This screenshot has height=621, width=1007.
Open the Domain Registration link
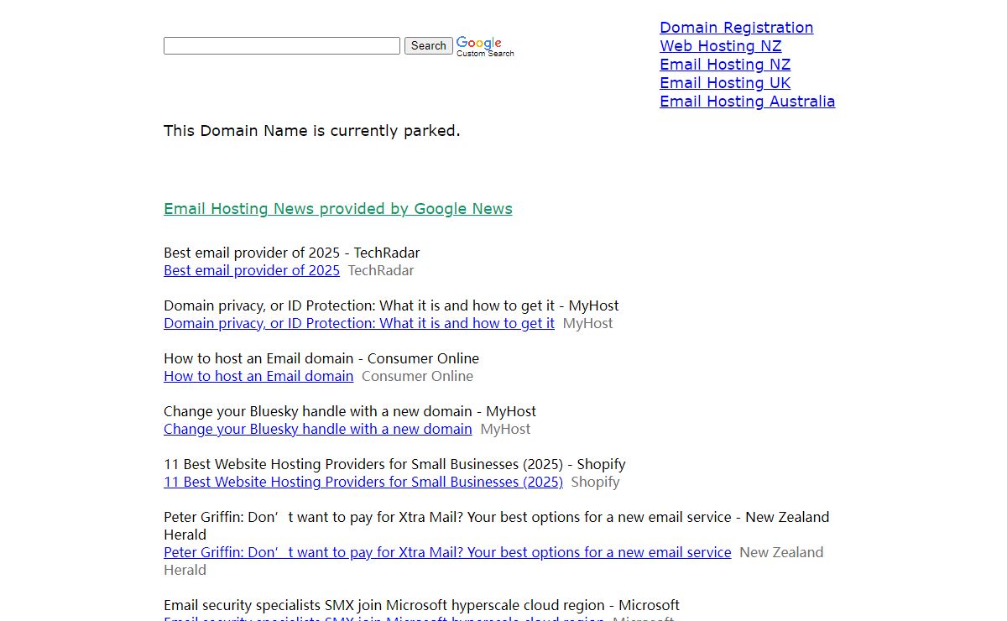(736, 28)
